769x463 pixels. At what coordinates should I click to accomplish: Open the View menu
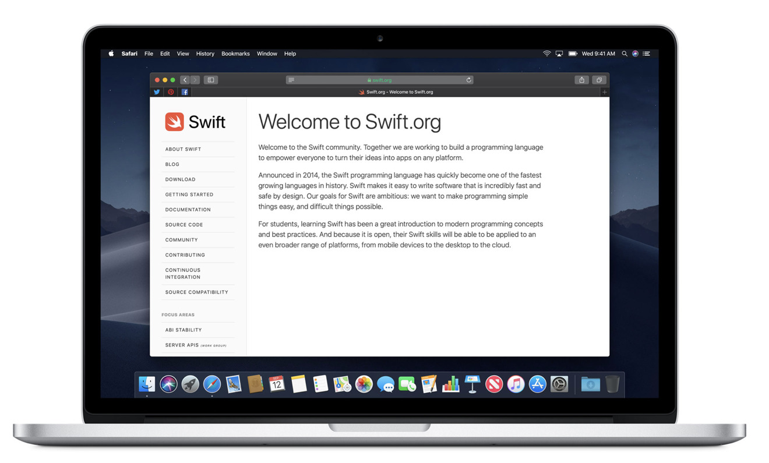(x=183, y=54)
